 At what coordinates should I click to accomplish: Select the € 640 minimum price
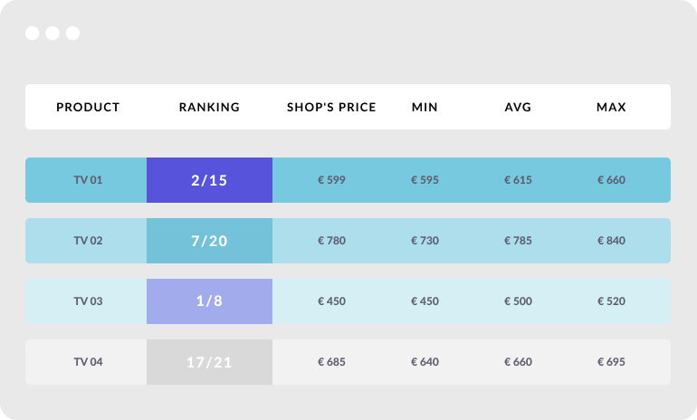point(425,362)
